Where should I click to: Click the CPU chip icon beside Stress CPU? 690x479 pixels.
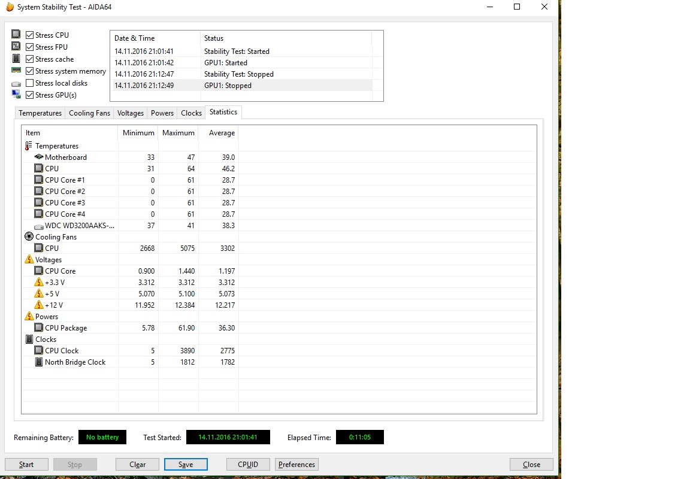[16, 34]
